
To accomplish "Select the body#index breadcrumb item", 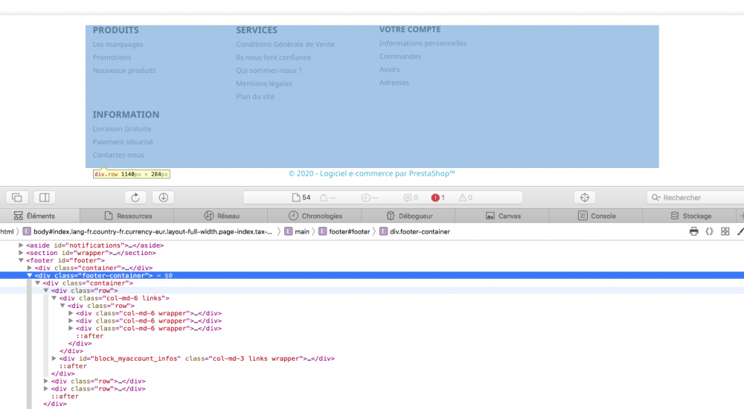I will point(147,231).
